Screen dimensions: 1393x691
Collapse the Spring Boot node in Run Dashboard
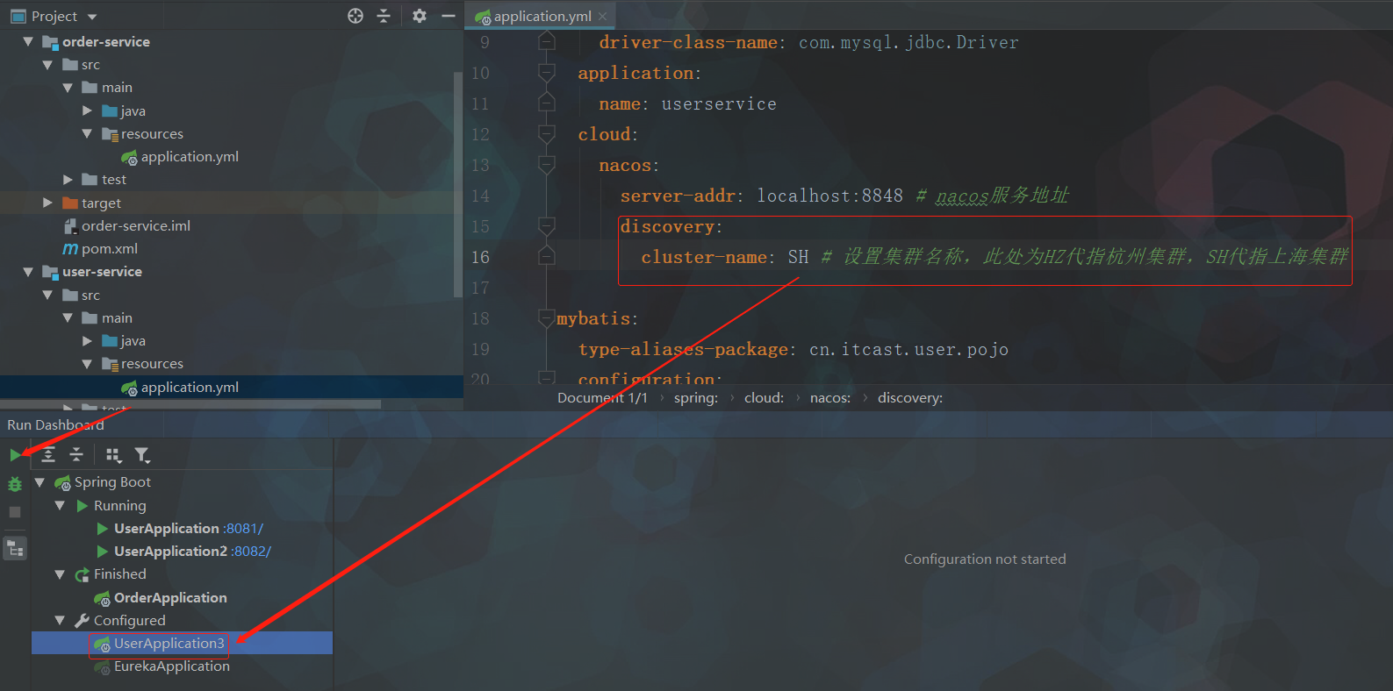(x=39, y=482)
